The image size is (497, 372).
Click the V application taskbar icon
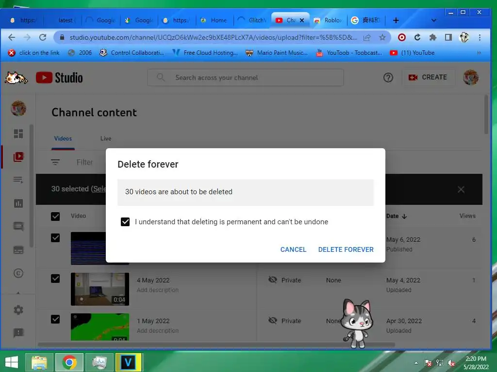point(128,362)
